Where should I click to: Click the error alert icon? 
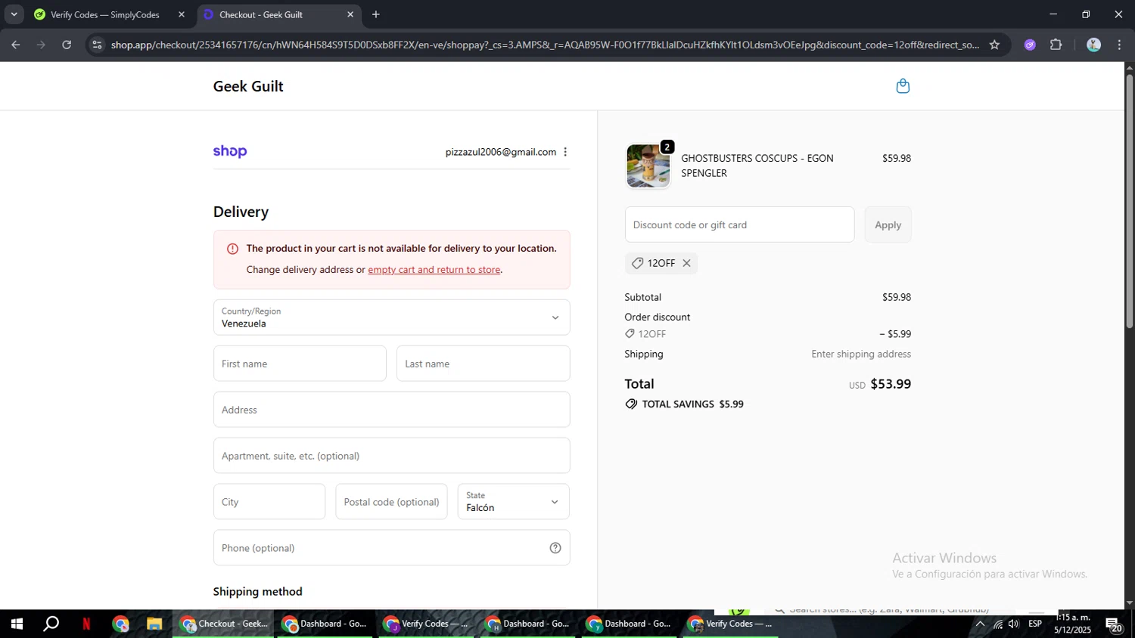click(232, 249)
